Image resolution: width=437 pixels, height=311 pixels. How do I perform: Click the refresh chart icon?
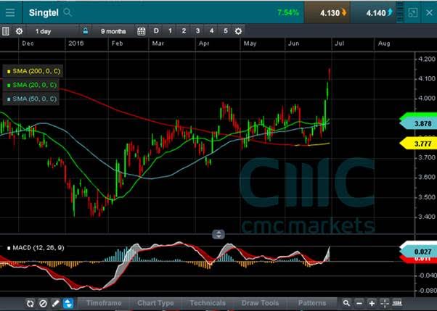[30, 303]
